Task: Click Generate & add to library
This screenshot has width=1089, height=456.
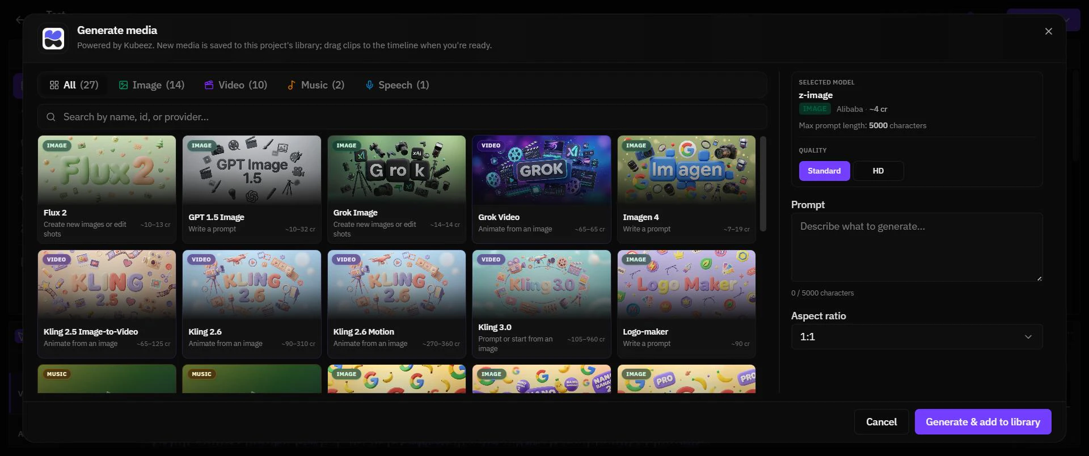Action: click(983, 422)
